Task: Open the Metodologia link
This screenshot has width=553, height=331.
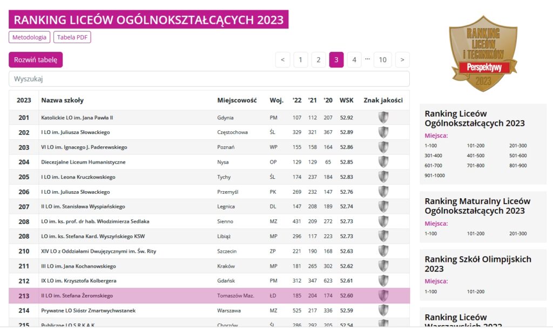Action: tap(29, 37)
